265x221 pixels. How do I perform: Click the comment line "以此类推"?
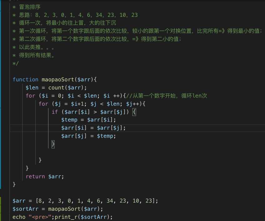point(33,47)
